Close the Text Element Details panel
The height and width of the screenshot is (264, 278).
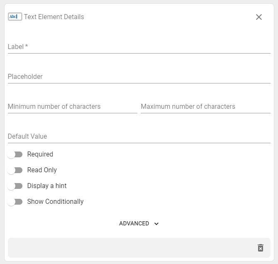pyautogui.click(x=258, y=17)
